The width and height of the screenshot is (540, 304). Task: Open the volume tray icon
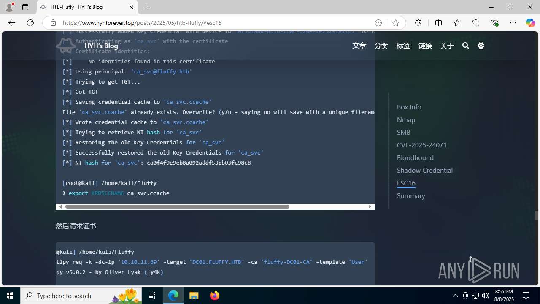[x=486, y=296]
